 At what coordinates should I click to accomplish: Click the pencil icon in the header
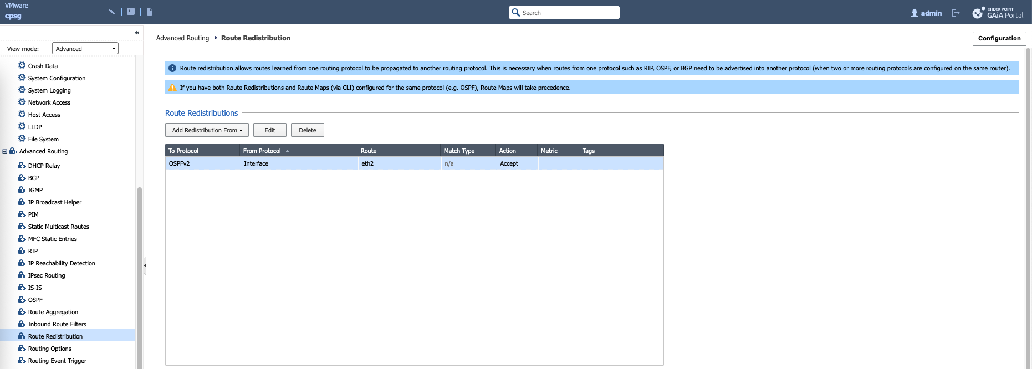[111, 11]
